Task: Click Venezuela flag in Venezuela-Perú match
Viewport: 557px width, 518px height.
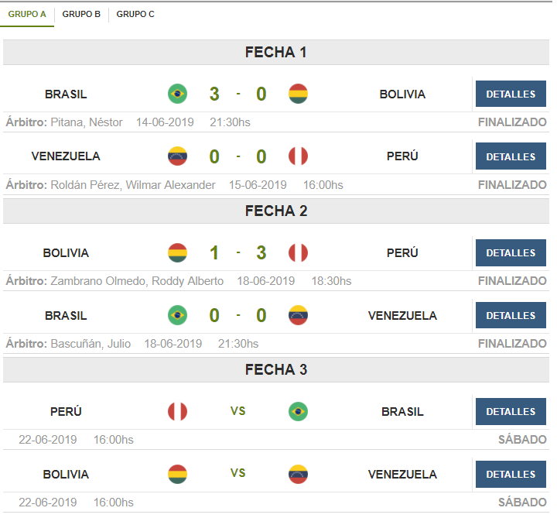Action: [x=177, y=156]
